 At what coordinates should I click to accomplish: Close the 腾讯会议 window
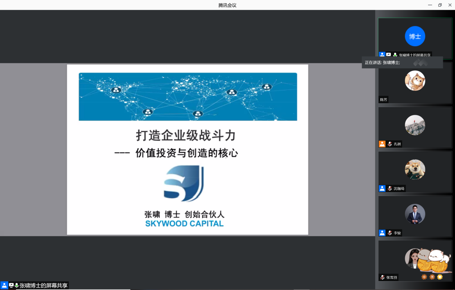(450, 5)
